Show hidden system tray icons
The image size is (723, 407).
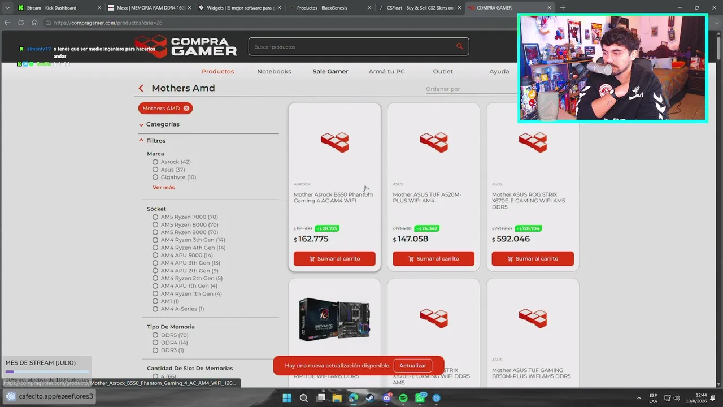point(639,398)
